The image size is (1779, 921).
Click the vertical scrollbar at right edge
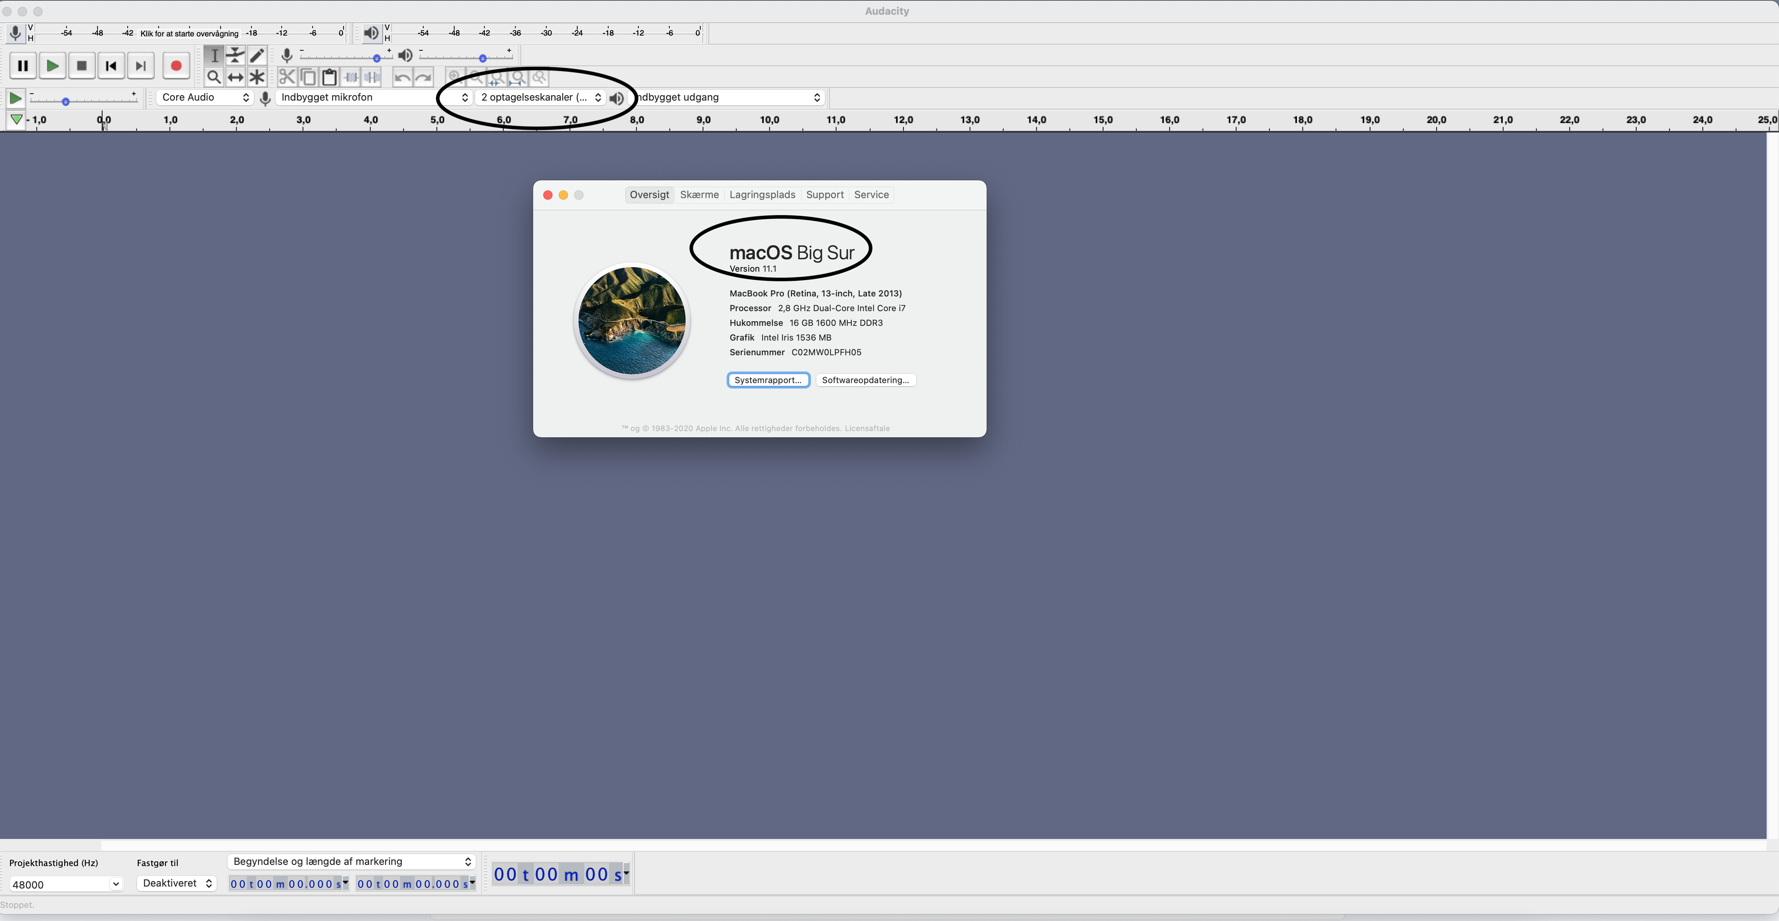(1773, 485)
